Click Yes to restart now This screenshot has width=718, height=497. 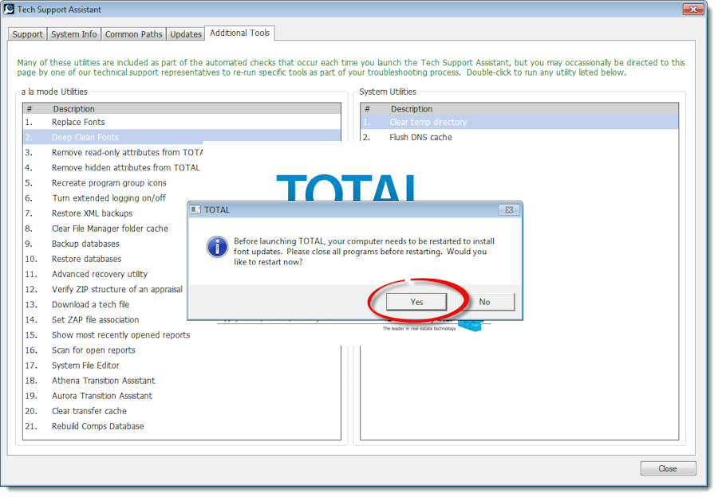[x=416, y=302]
